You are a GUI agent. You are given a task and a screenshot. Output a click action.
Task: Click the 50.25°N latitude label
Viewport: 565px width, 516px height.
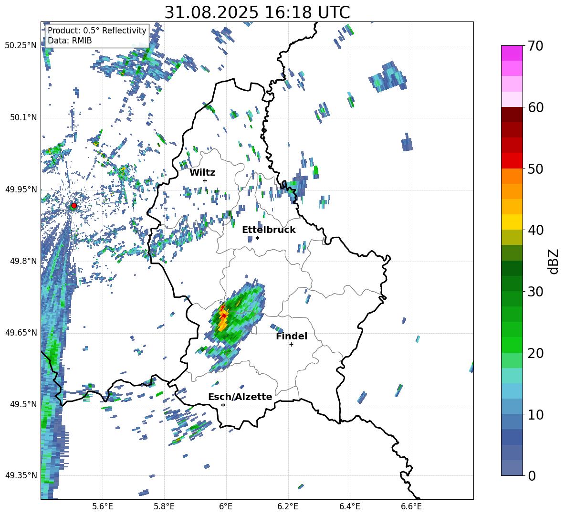(x=21, y=45)
